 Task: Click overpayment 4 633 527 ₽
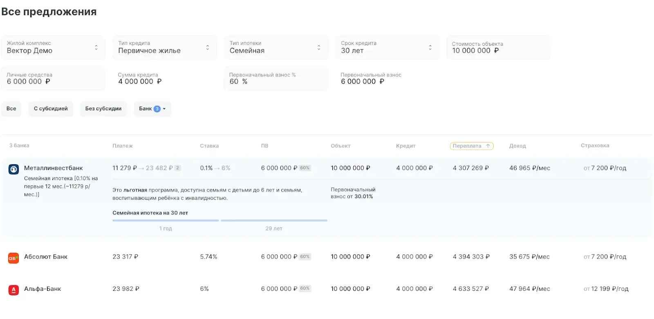pos(471,289)
